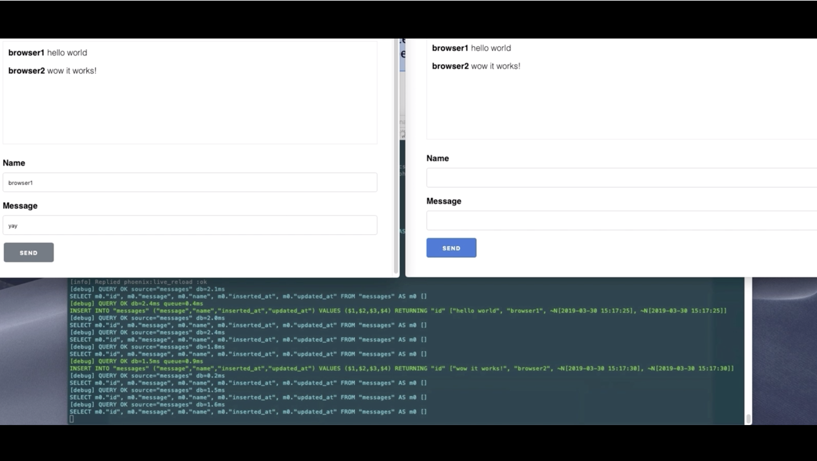Click blue SEND button in right browser
Viewport: 817px width, 461px height.
tap(451, 248)
